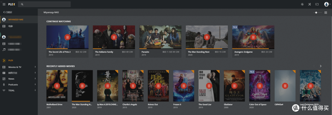Open The Secret Life of Pets 2 title
Screen dimensions: 332x115
click(x=60, y=52)
